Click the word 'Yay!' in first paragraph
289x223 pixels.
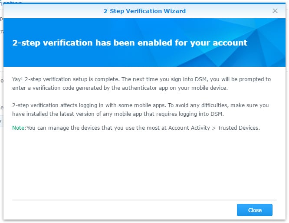(x=17, y=79)
